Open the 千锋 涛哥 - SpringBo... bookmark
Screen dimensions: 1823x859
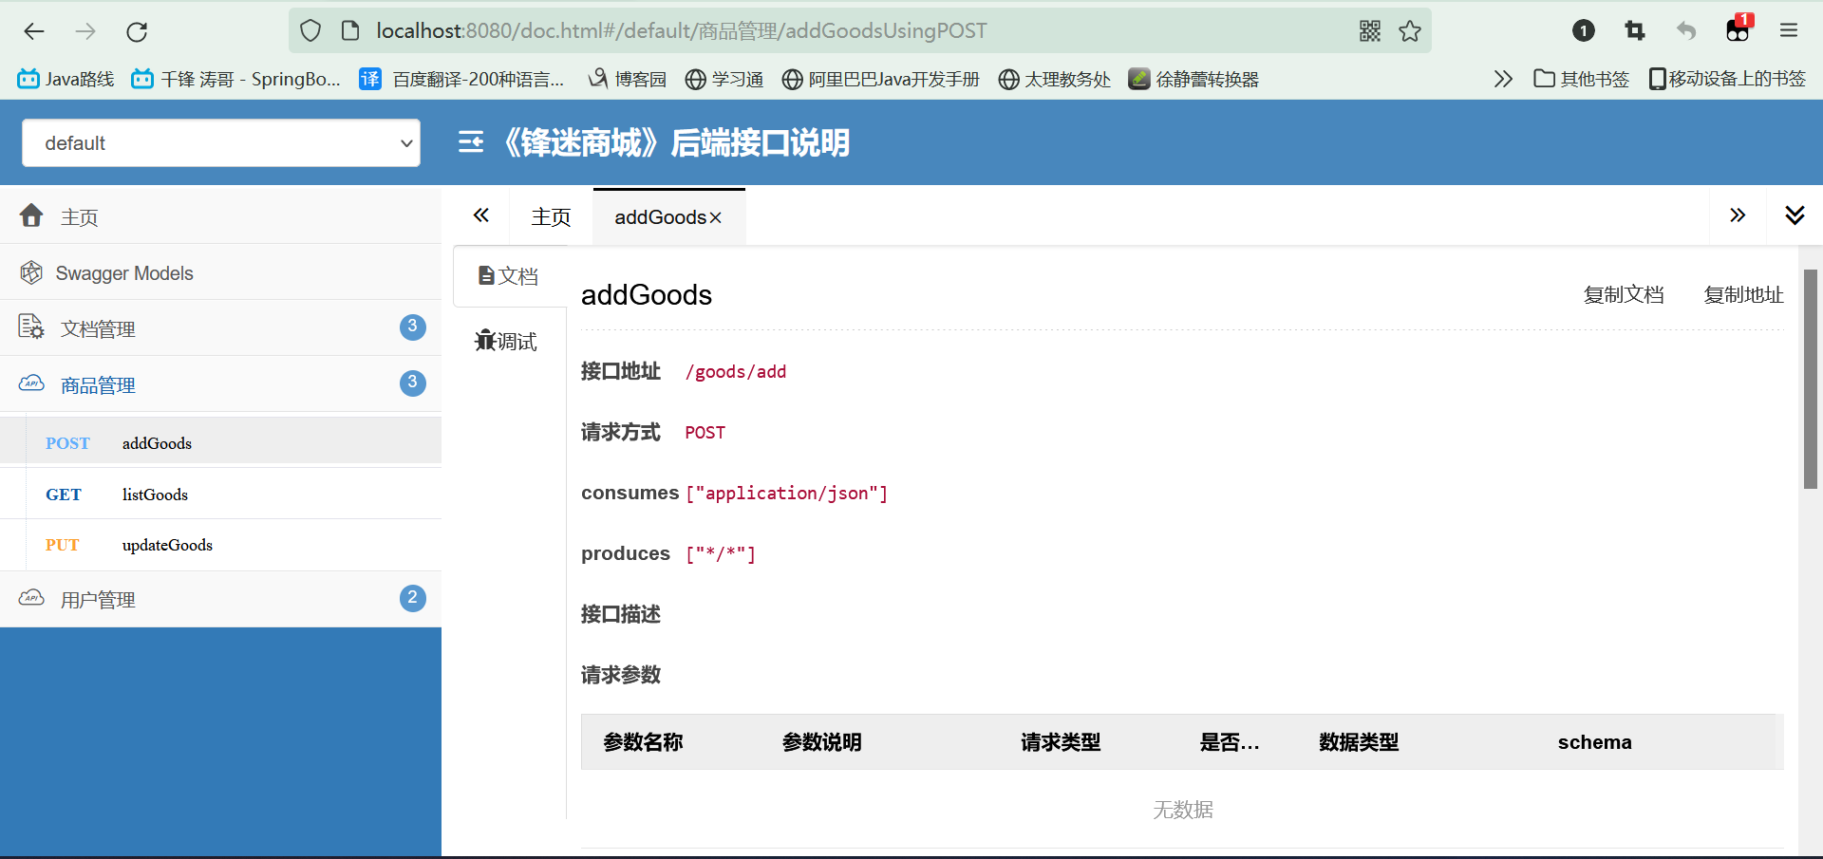[236, 79]
